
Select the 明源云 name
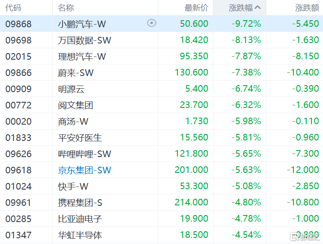[71, 89]
